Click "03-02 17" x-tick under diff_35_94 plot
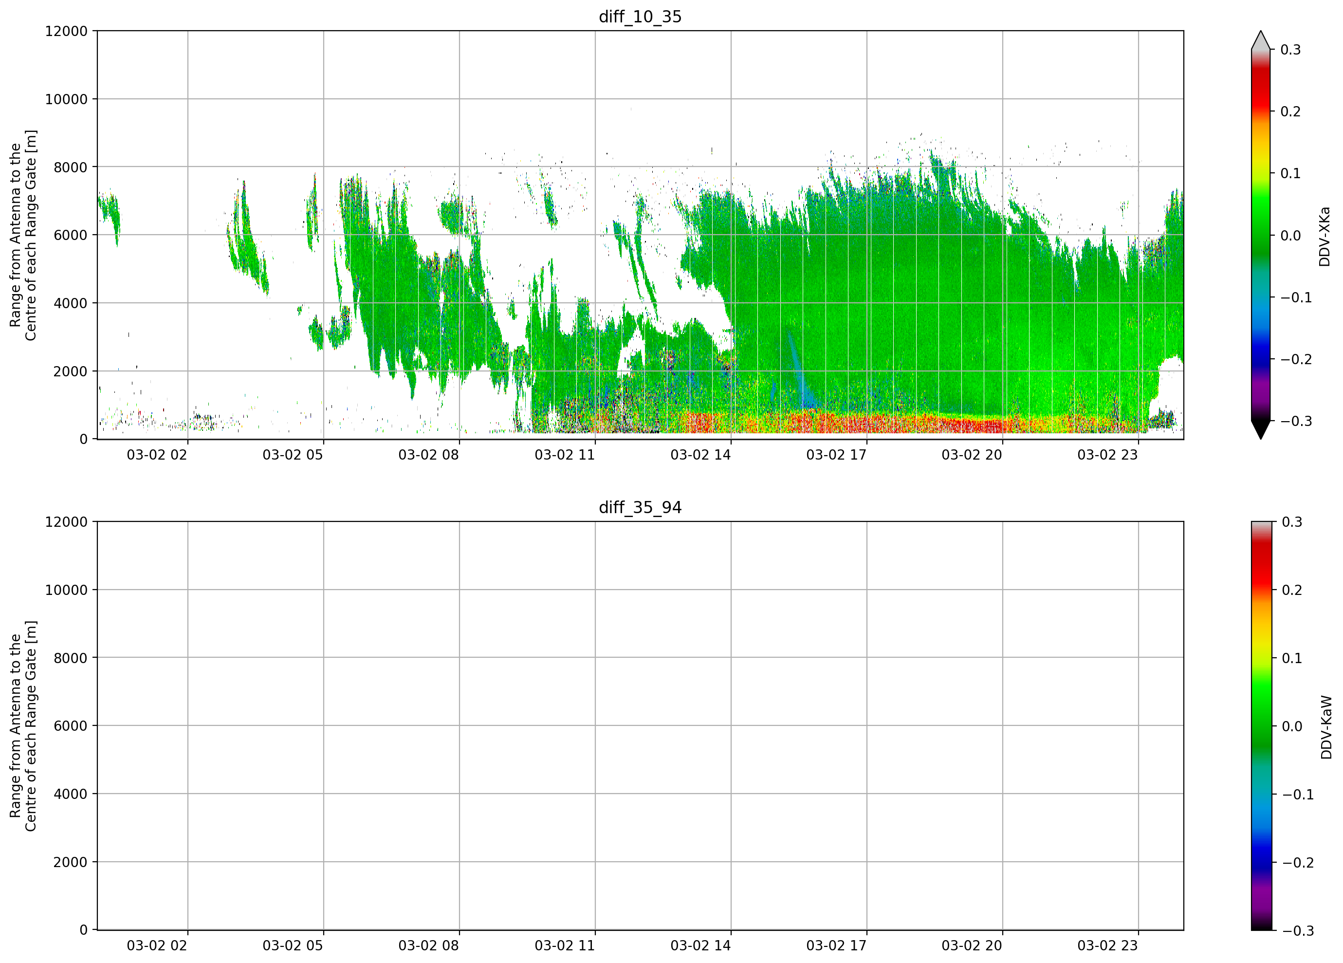This screenshot has height=963, width=1343. [836, 946]
